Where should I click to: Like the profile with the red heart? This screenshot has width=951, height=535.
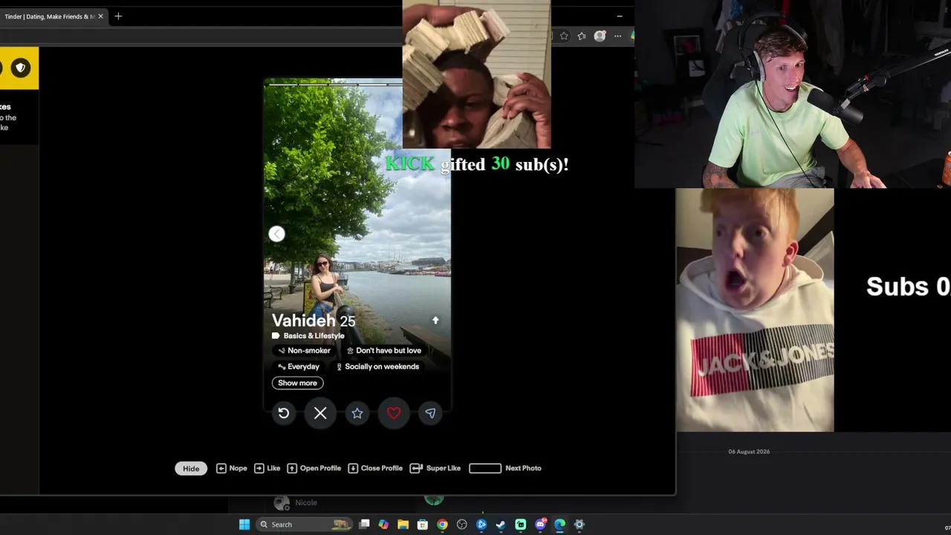pyautogui.click(x=394, y=413)
